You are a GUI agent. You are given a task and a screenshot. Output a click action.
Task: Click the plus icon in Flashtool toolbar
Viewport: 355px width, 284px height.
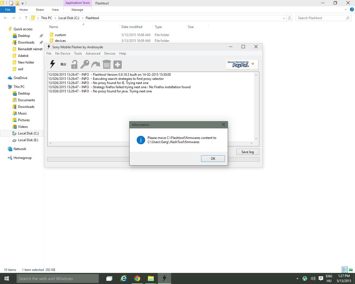(118, 65)
